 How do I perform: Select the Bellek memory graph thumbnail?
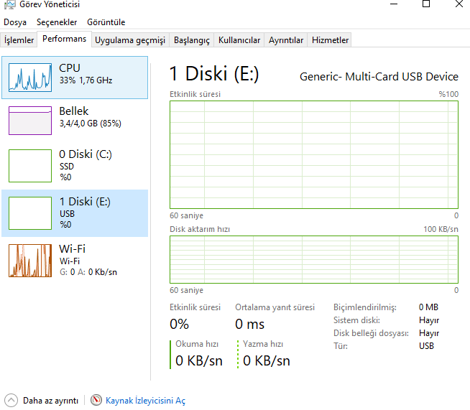pos(30,121)
